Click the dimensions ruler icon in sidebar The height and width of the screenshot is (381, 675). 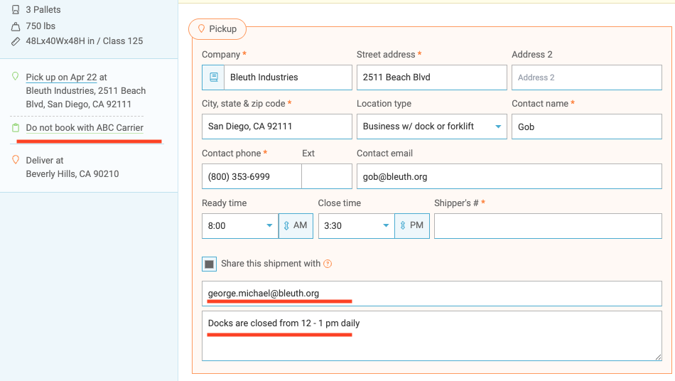pyautogui.click(x=16, y=41)
